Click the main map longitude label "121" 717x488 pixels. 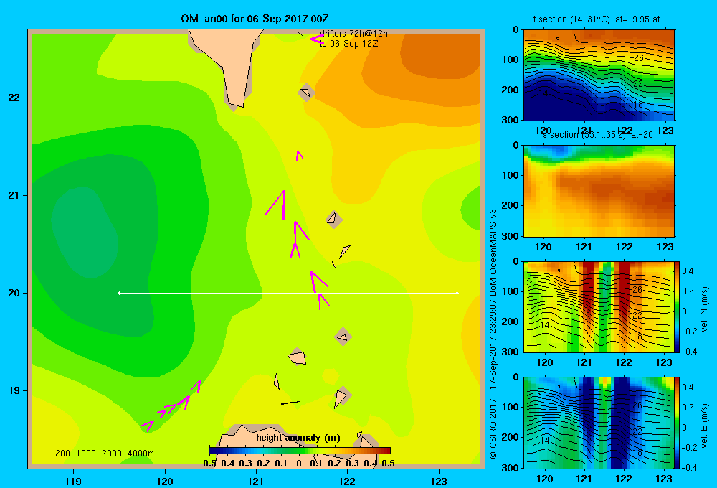[x=256, y=481]
